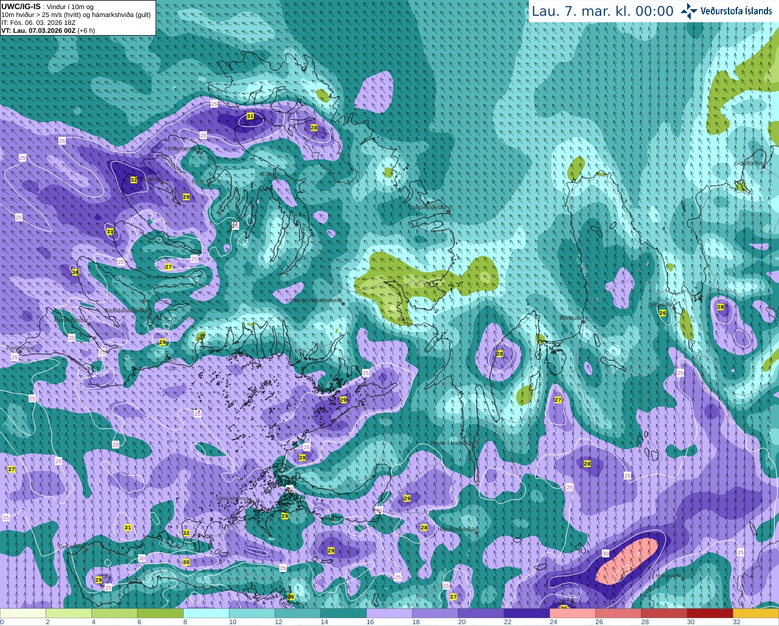Pick the 16–18 light lavender legend swatch

pyautogui.click(x=389, y=613)
